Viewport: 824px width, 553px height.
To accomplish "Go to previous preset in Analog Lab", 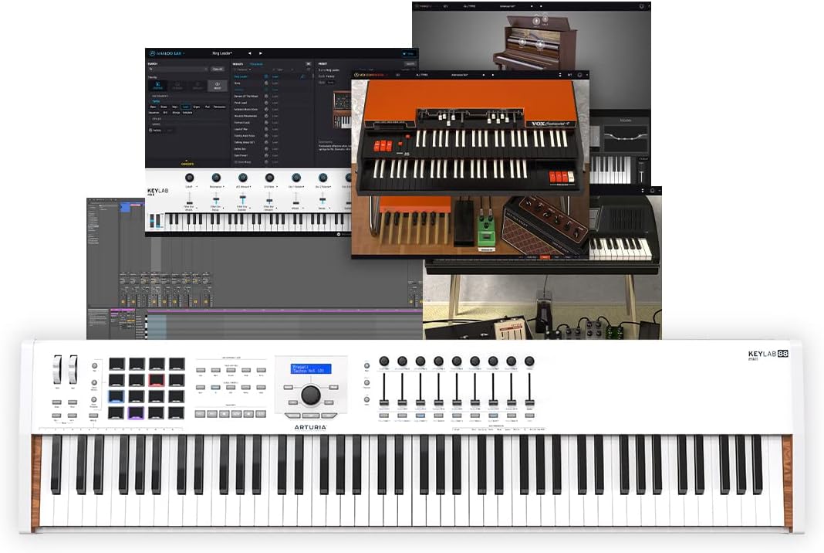I will [x=250, y=53].
